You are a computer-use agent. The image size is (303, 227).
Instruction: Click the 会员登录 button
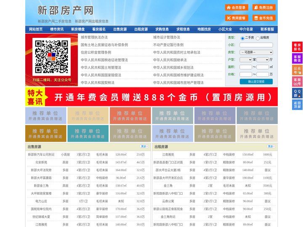(x=237, y=8)
